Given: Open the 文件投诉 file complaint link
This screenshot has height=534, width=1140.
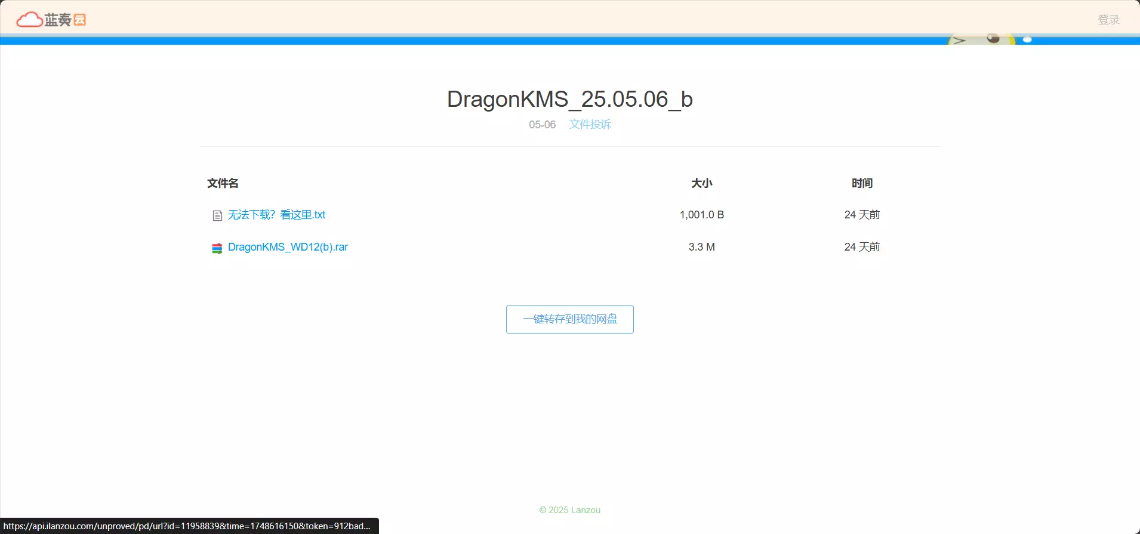Looking at the screenshot, I should point(590,124).
